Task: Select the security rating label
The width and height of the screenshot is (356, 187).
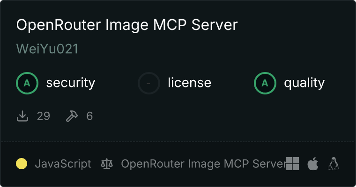Action: point(71,83)
